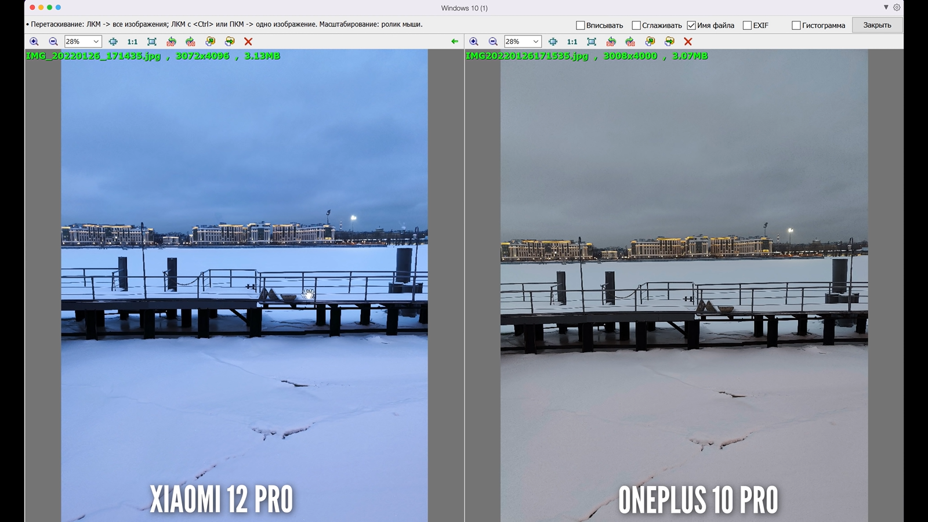Click the Windows 10 (1) window title

[x=464, y=8]
